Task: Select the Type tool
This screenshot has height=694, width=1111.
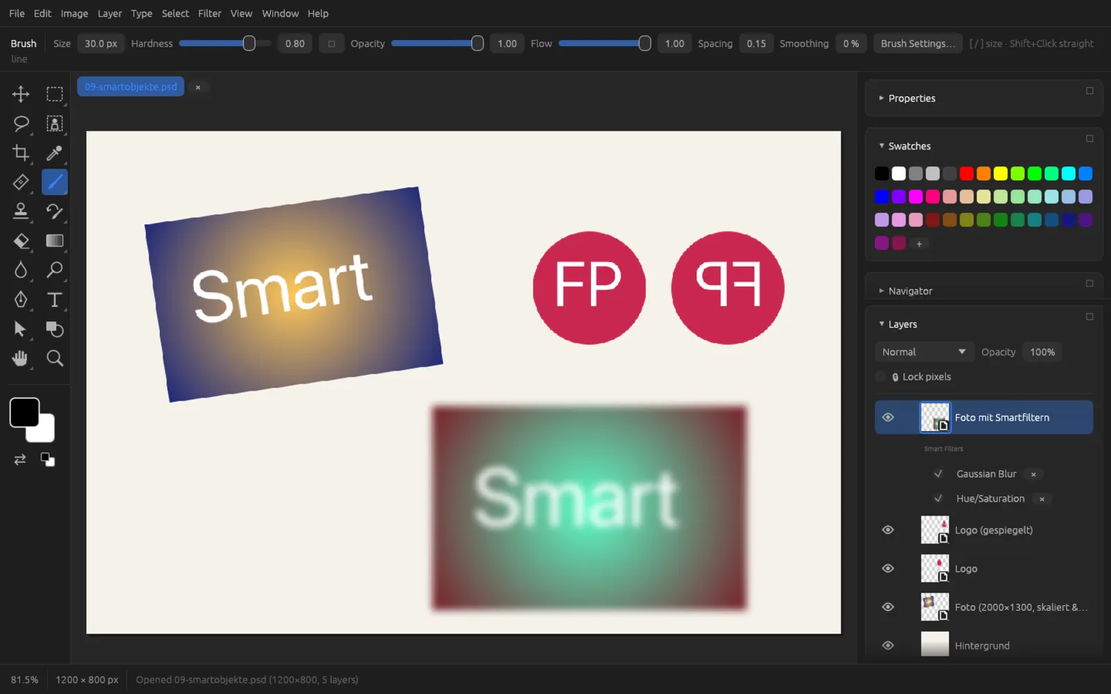Action: (54, 299)
